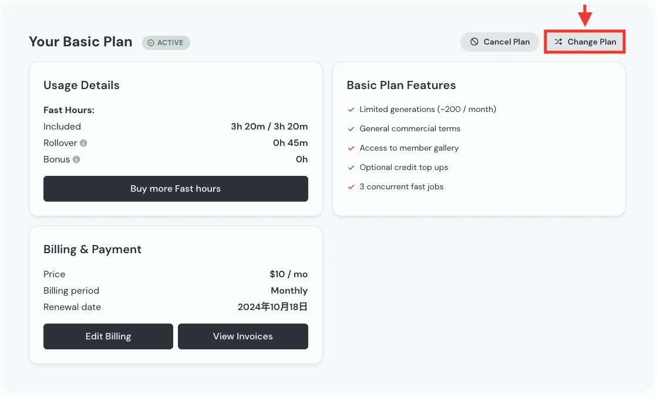Click the info icon beside Rollover
The height and width of the screenshot is (398, 657).
coord(84,143)
